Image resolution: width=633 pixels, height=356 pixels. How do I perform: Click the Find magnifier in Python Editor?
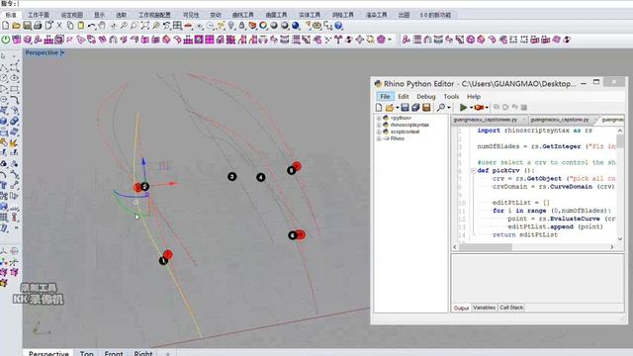(x=441, y=108)
